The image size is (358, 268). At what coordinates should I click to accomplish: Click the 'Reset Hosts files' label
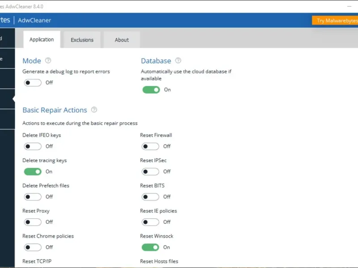point(159,261)
